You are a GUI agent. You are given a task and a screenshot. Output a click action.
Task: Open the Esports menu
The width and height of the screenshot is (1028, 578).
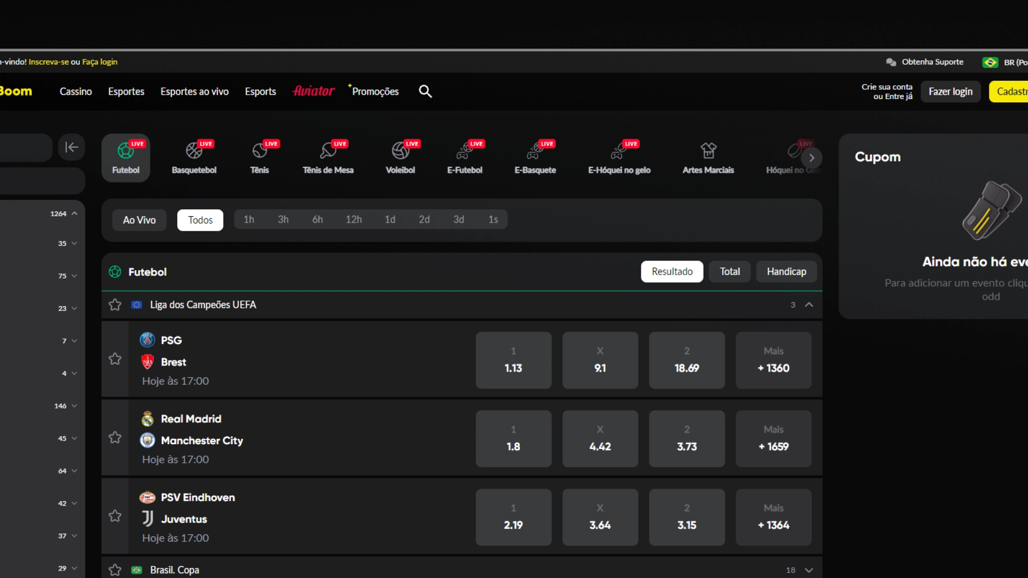point(261,92)
